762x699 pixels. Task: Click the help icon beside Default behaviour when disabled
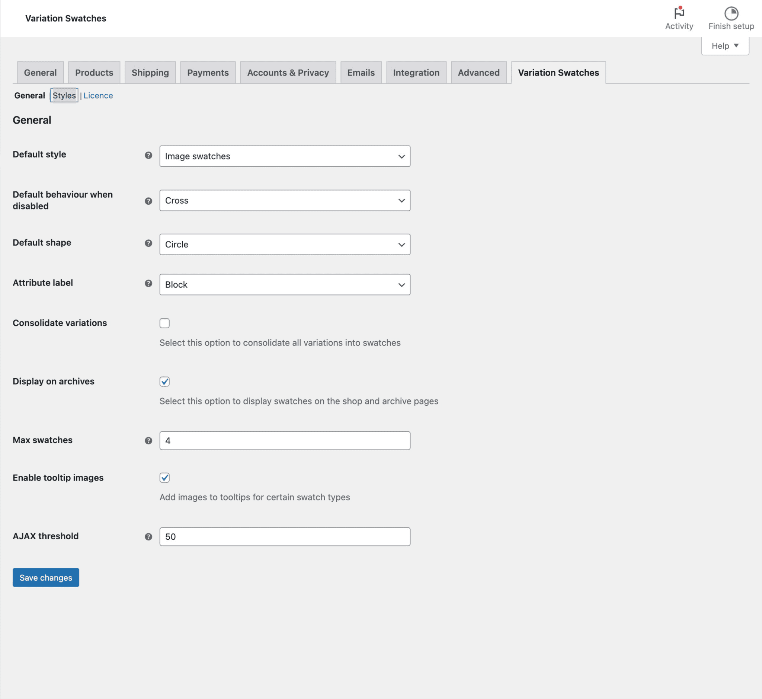(148, 201)
